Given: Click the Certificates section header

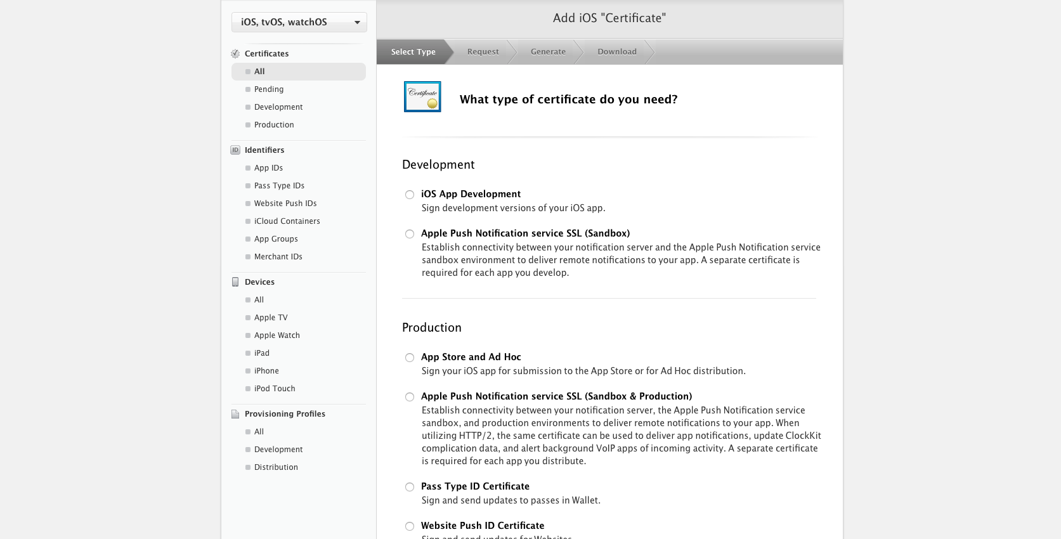Looking at the screenshot, I should pyautogui.click(x=266, y=54).
